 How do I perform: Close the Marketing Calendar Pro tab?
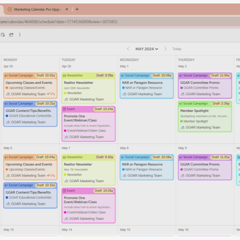point(67,9)
